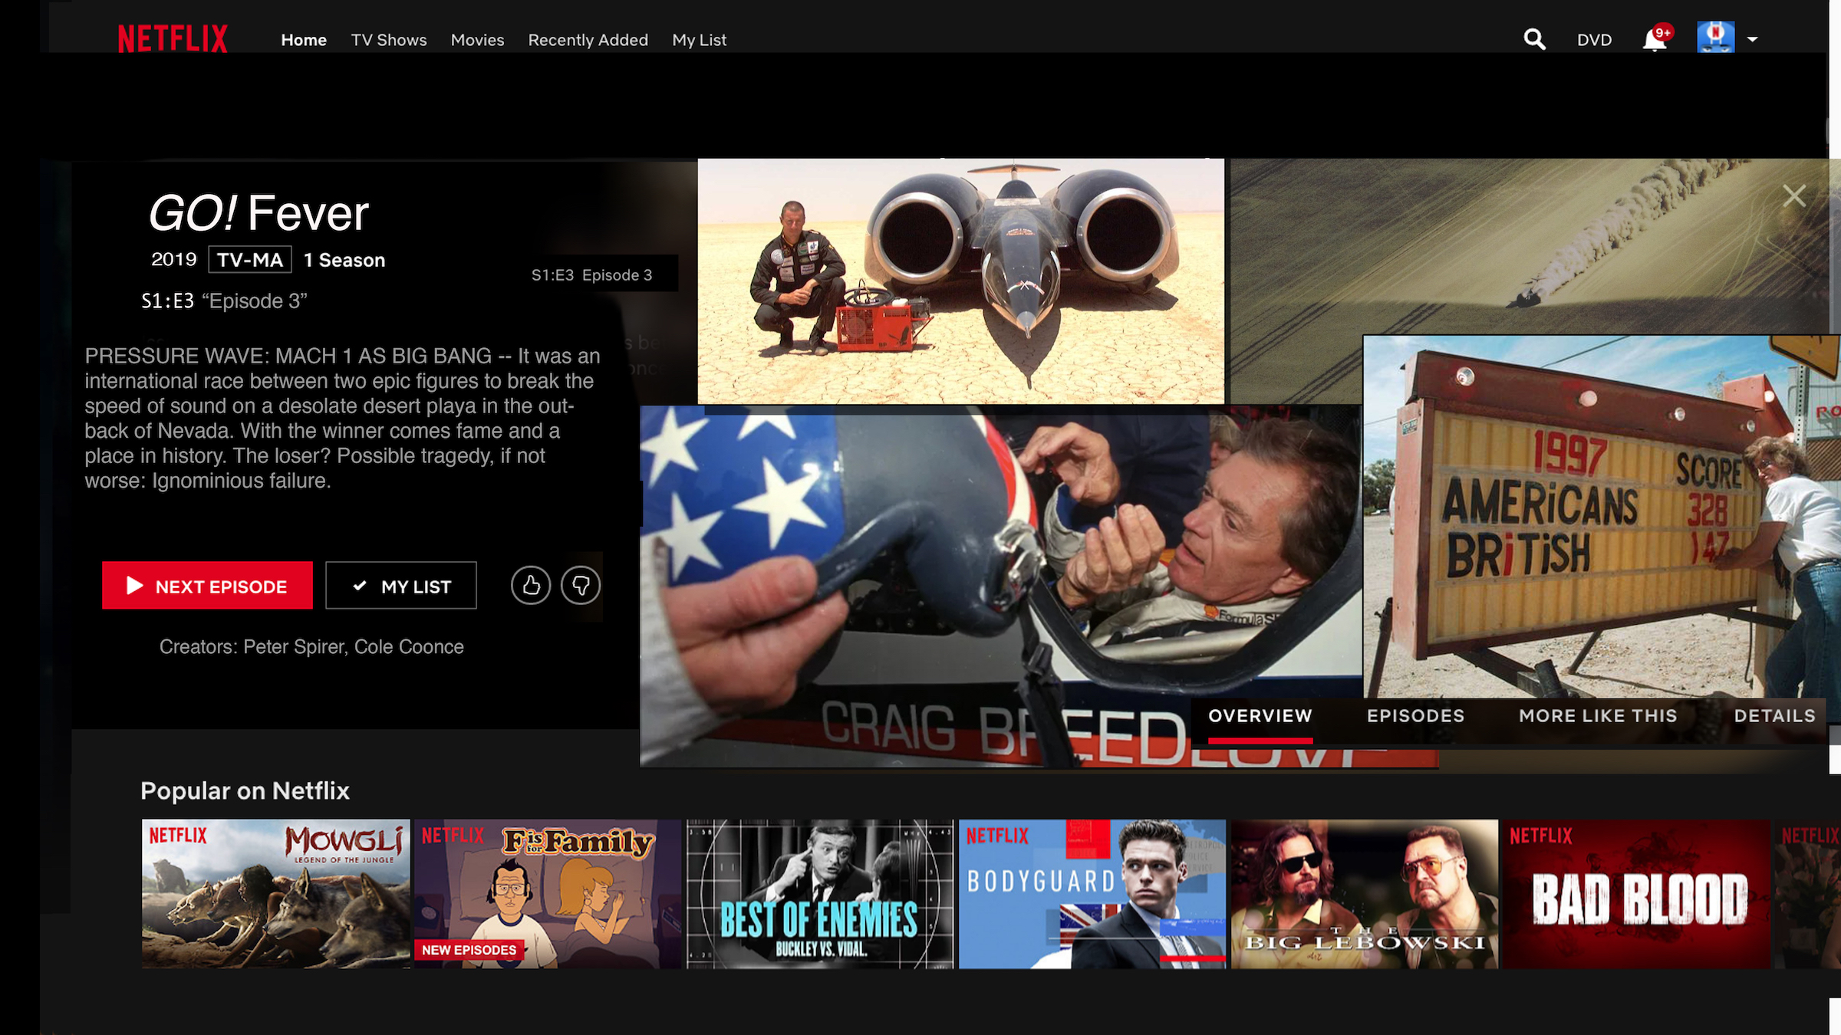The image size is (1841, 1035).
Task: Rate GO! Fever thumbs up
Action: click(530, 586)
